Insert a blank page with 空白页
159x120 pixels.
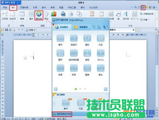point(13,16)
